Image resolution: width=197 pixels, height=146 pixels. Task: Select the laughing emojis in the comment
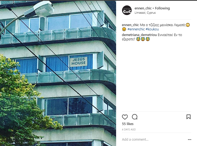coord(143,39)
